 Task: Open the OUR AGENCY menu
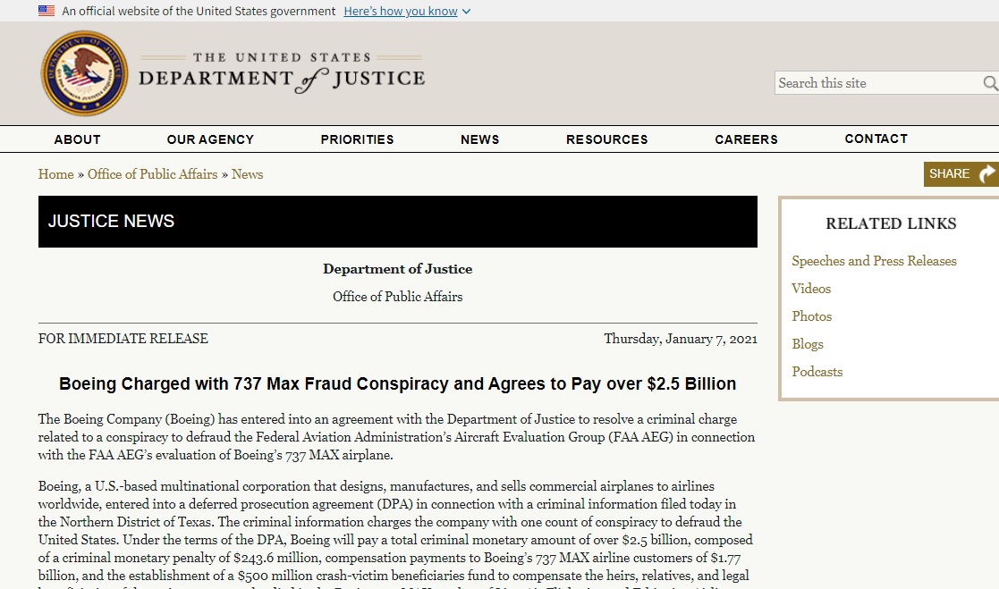coord(210,139)
